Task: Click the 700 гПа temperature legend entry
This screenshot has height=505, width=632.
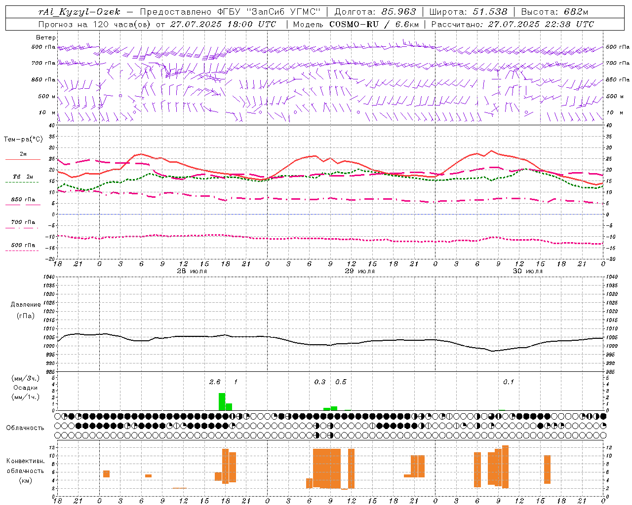Action: pos(23,222)
